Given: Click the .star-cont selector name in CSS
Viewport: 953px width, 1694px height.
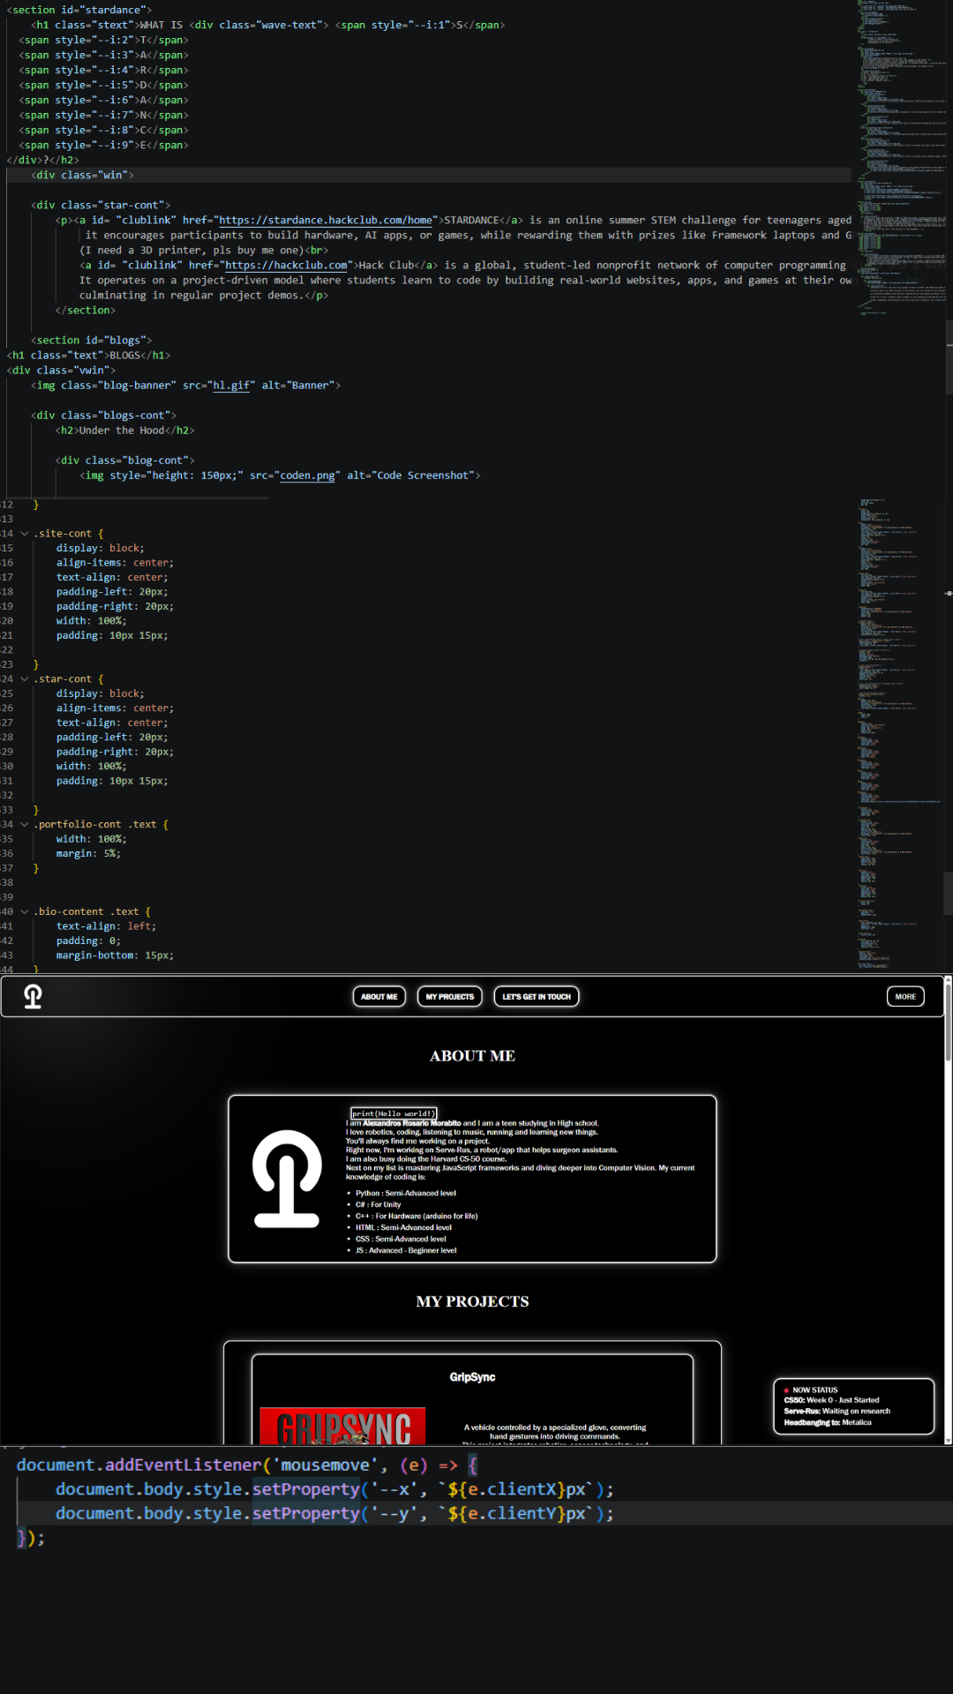Looking at the screenshot, I should point(62,679).
